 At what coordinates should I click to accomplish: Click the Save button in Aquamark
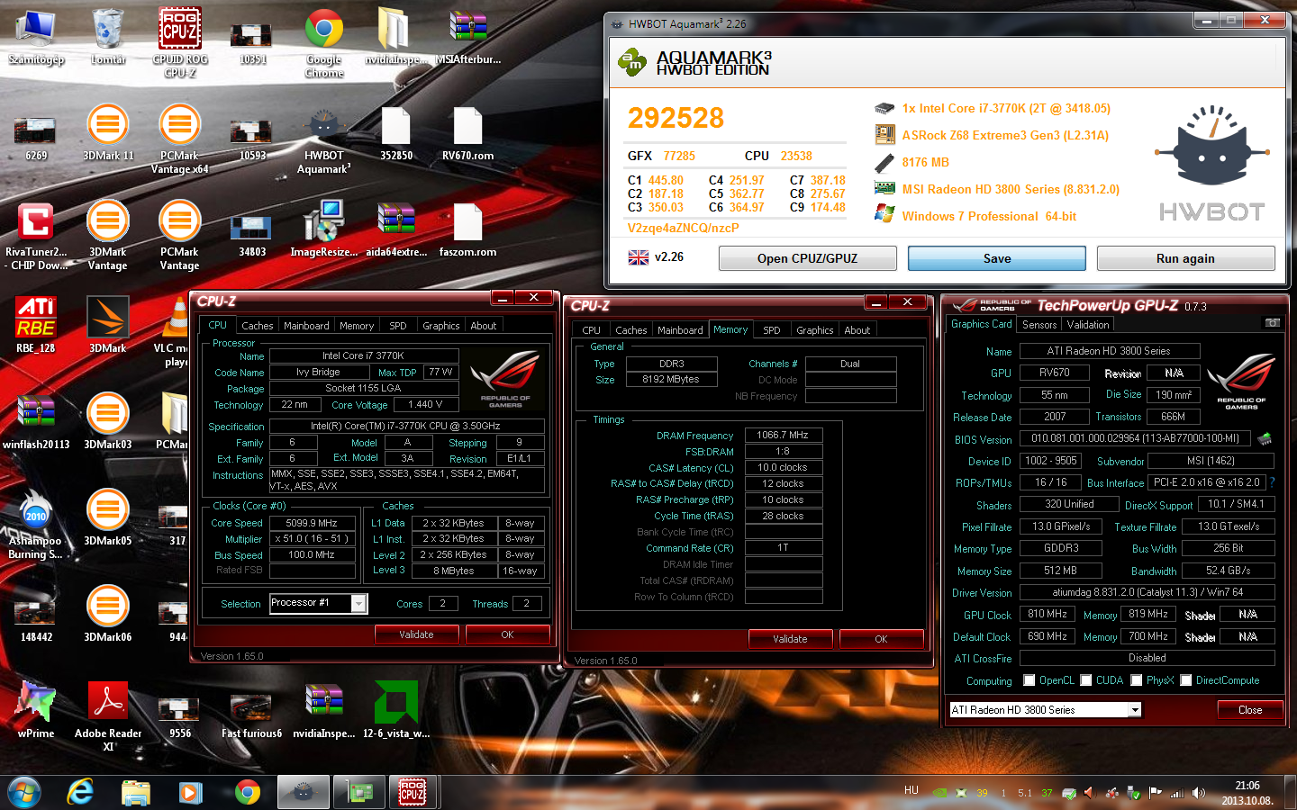click(x=996, y=258)
